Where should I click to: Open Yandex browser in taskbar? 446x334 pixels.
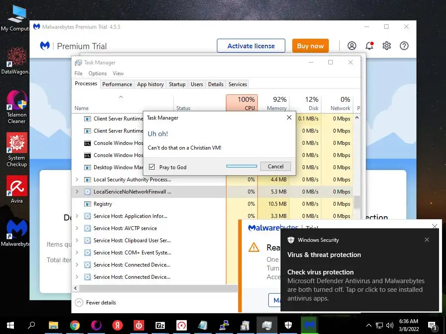coord(117,325)
